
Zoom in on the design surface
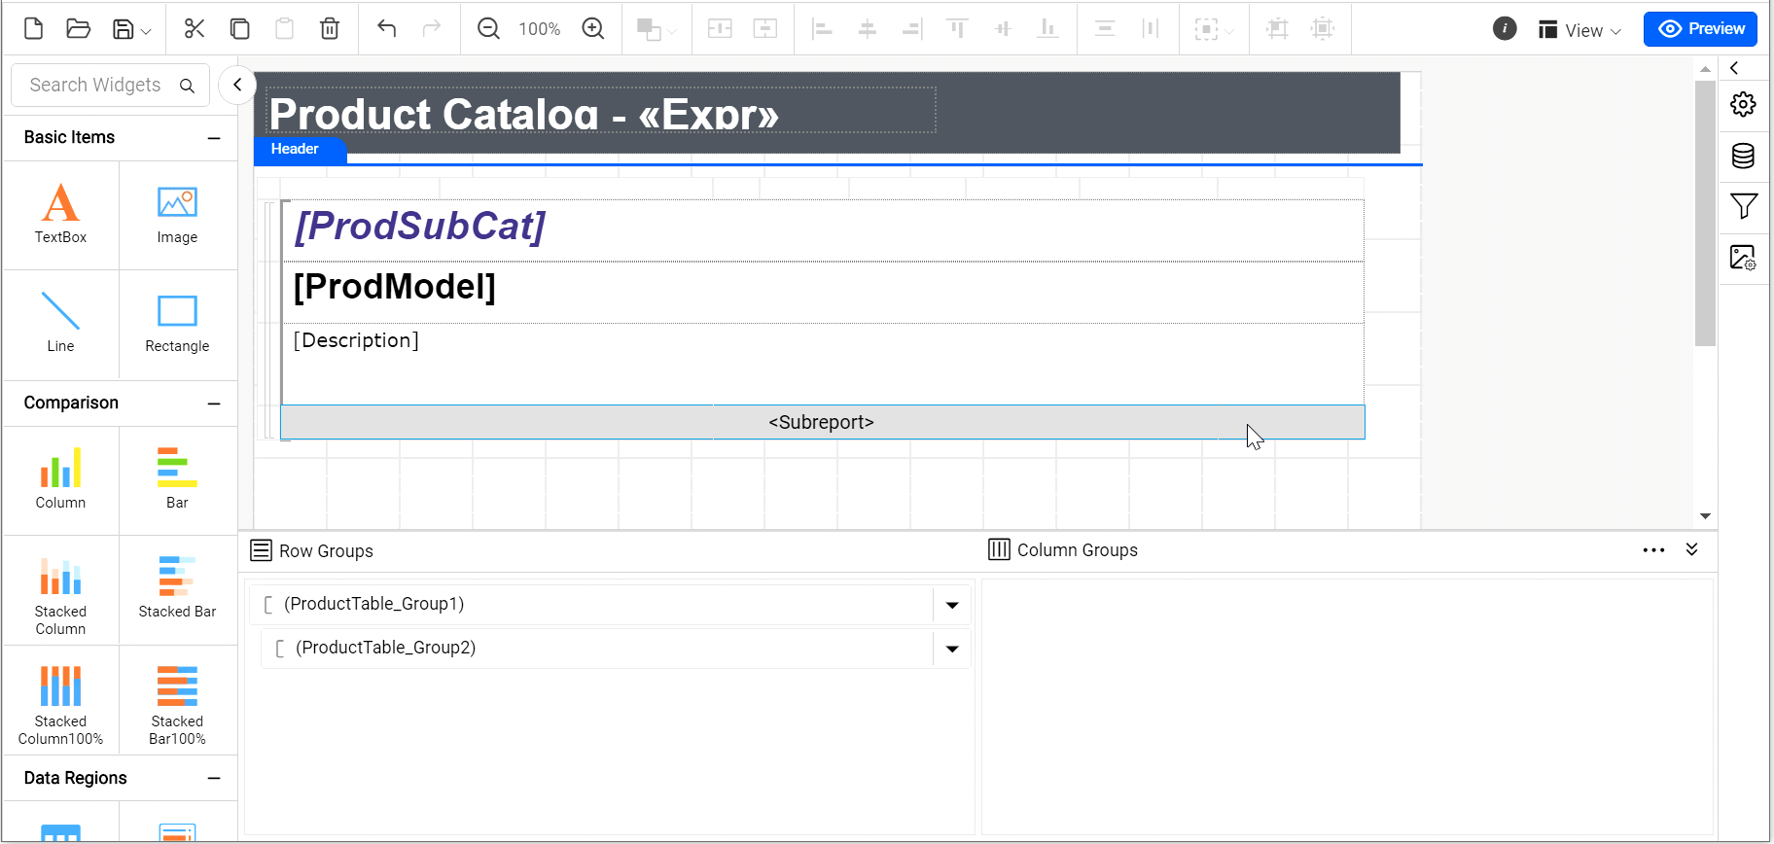(x=593, y=28)
